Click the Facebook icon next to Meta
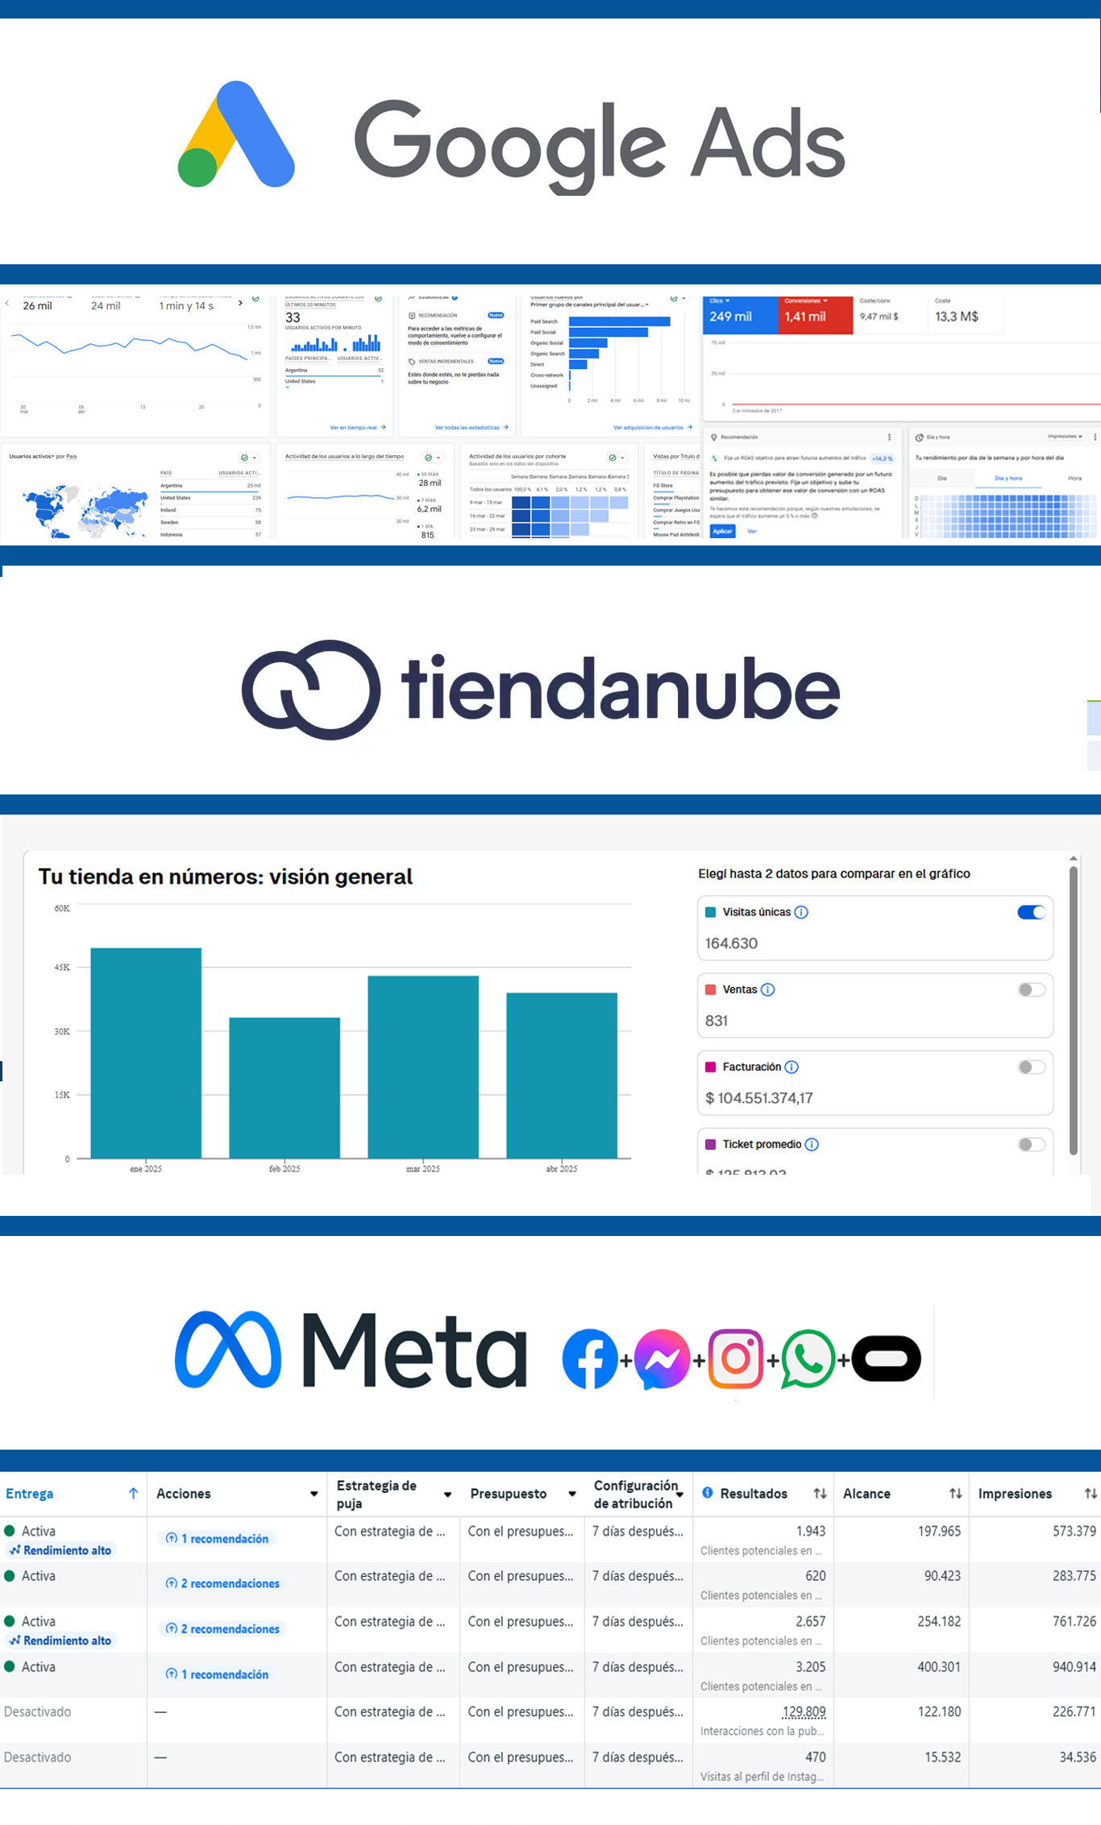Image resolution: width=1101 pixels, height=1825 pixels. pos(590,1359)
